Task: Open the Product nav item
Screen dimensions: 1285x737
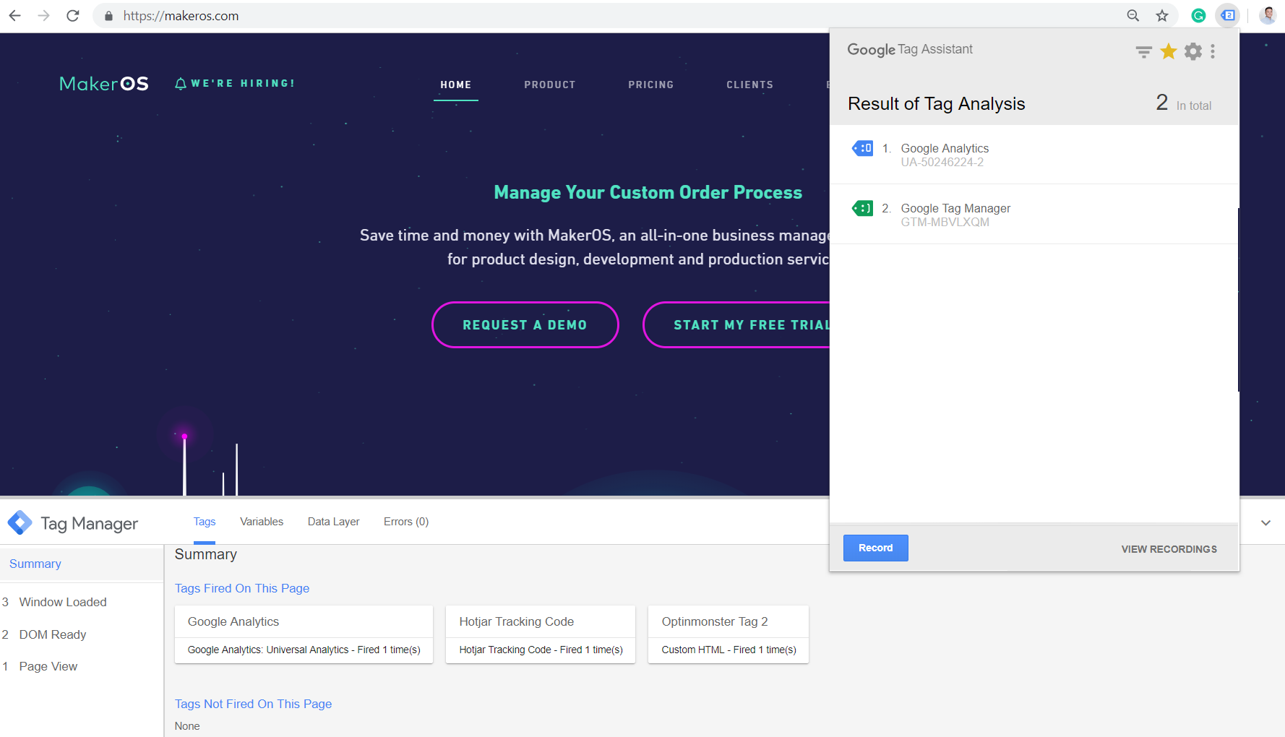Action: pos(550,85)
